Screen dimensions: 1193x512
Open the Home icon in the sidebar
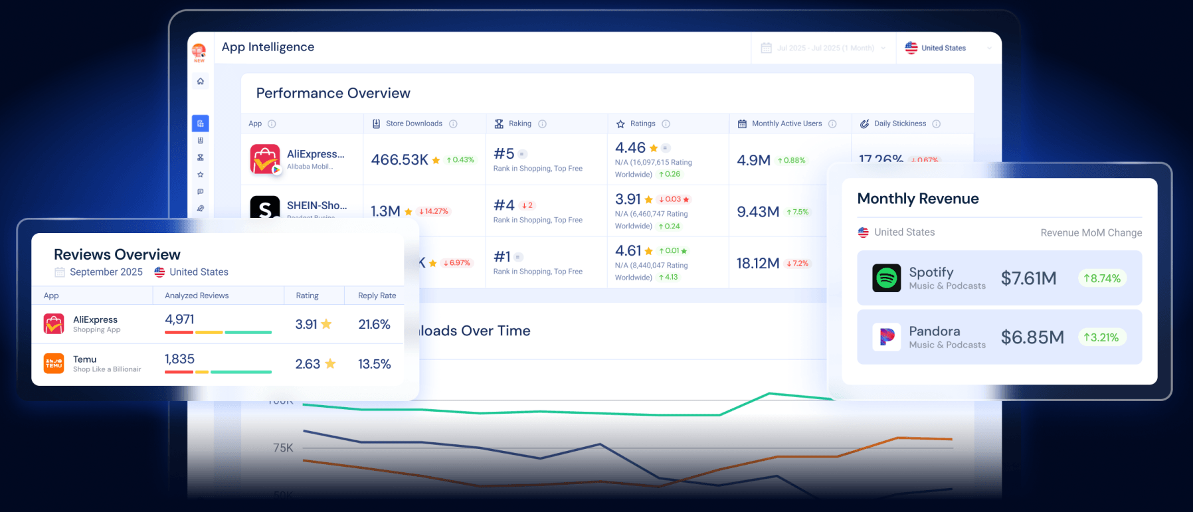(x=200, y=81)
